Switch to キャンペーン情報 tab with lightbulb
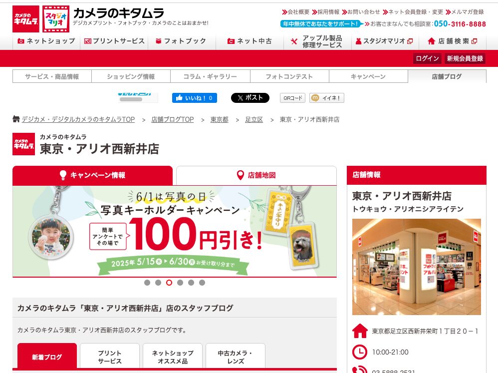Screen dimensions: 498x373 [92, 175]
